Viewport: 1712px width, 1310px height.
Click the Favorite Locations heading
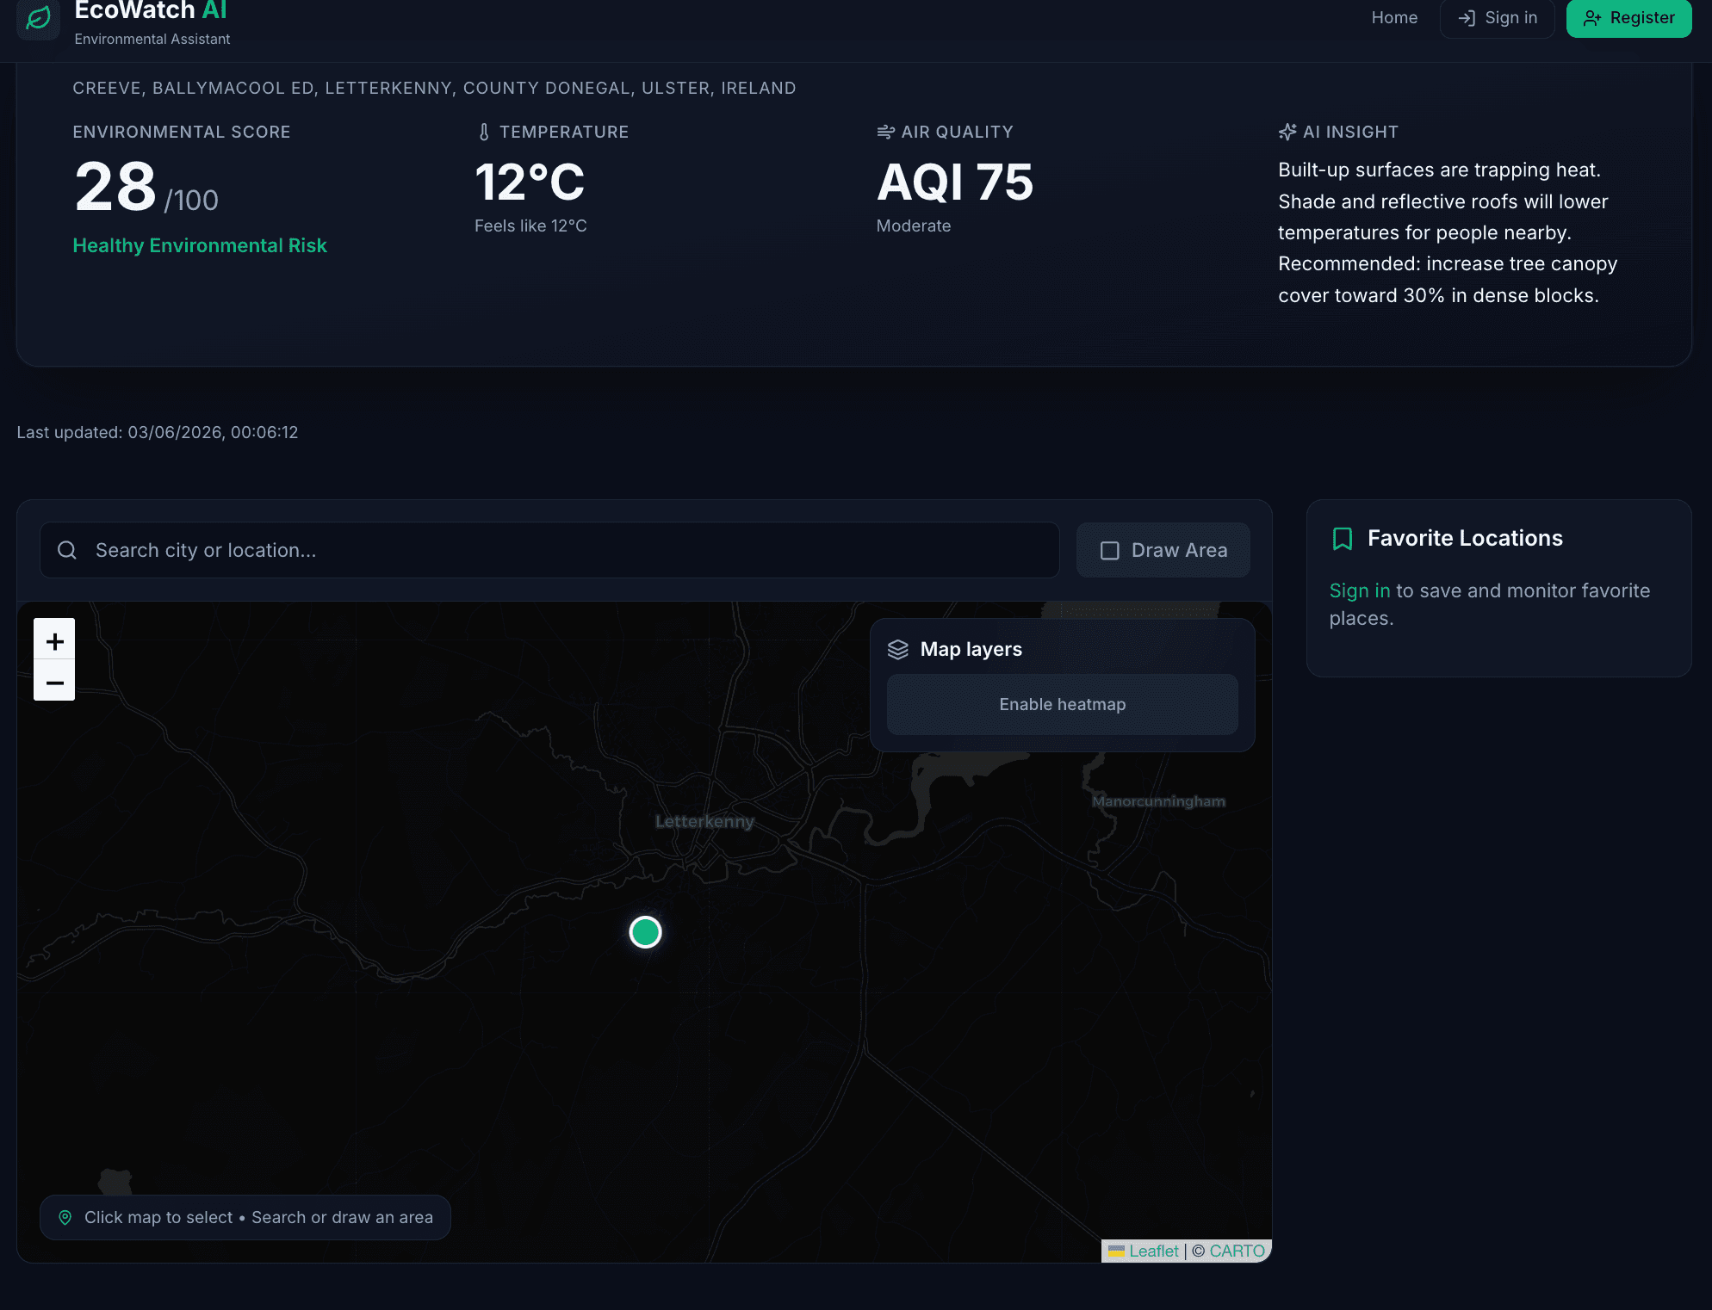(1465, 538)
